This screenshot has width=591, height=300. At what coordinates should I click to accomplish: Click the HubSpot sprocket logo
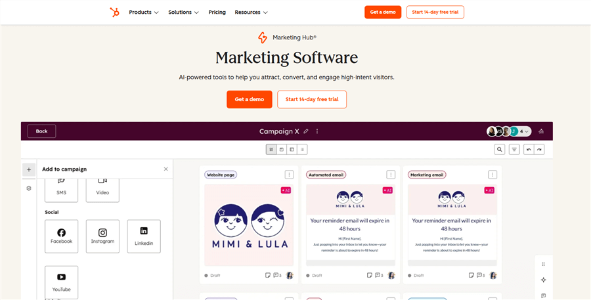114,12
